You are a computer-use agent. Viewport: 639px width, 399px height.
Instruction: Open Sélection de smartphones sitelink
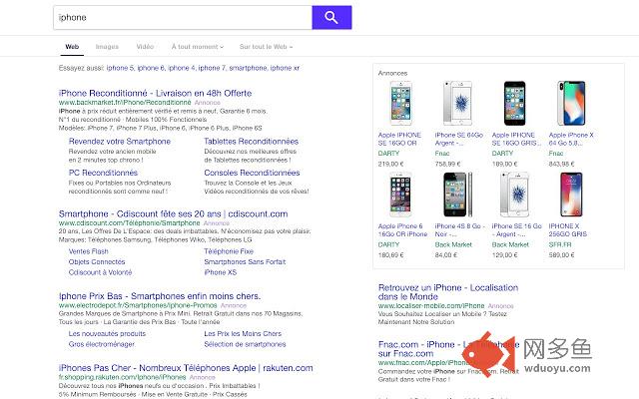pyautogui.click(x=245, y=344)
